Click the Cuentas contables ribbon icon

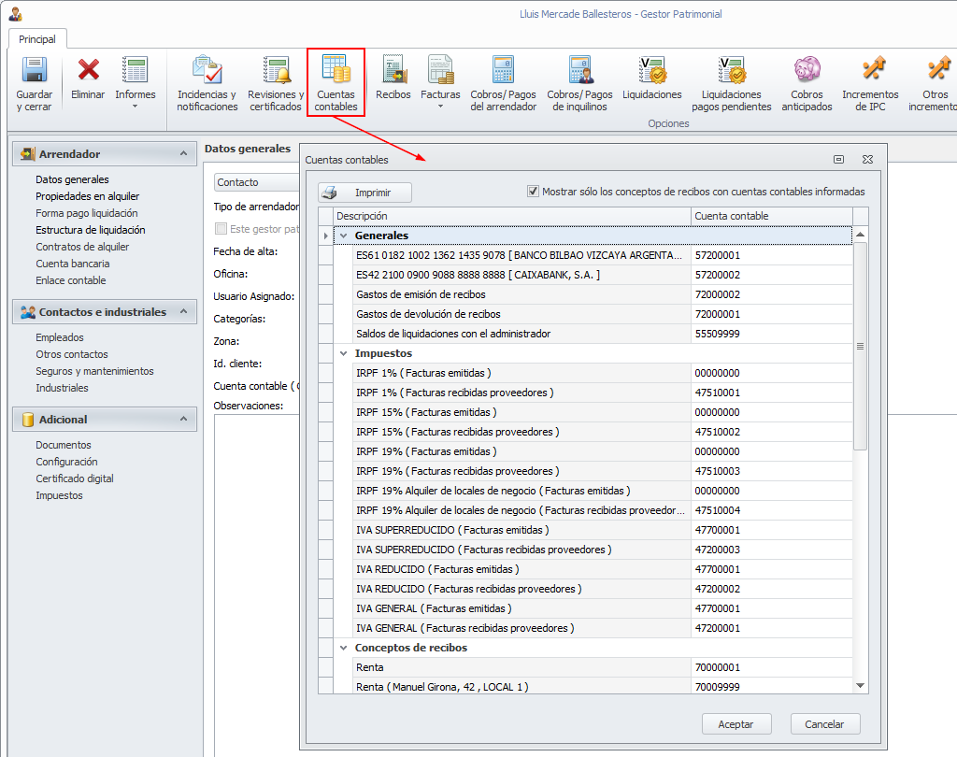(x=336, y=71)
